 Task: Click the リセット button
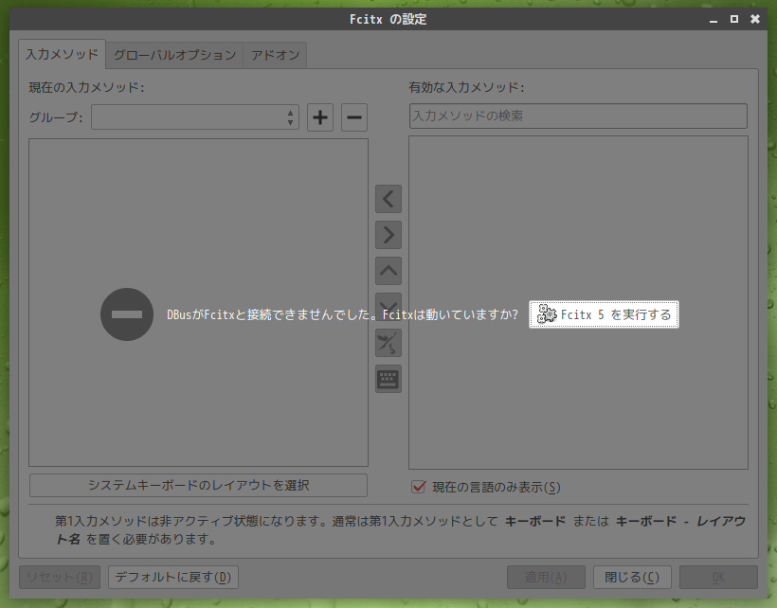60,578
